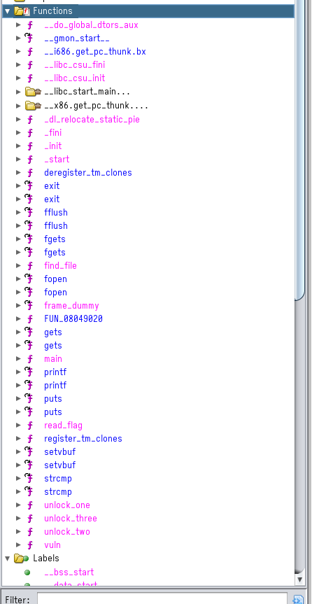This screenshot has width=312, height=604.
Task: Select the unlock_one function
Action: [67, 505]
